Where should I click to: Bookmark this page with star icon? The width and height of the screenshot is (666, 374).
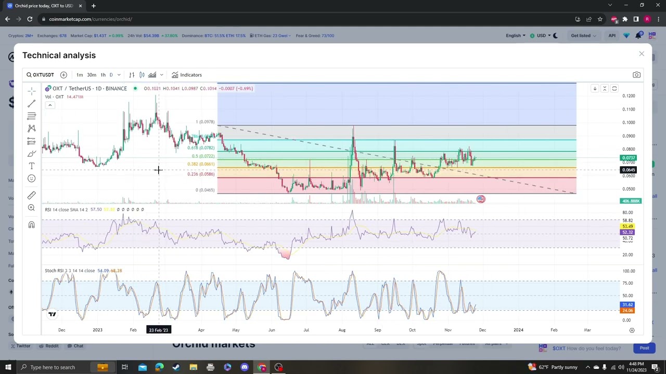pyautogui.click(x=600, y=19)
